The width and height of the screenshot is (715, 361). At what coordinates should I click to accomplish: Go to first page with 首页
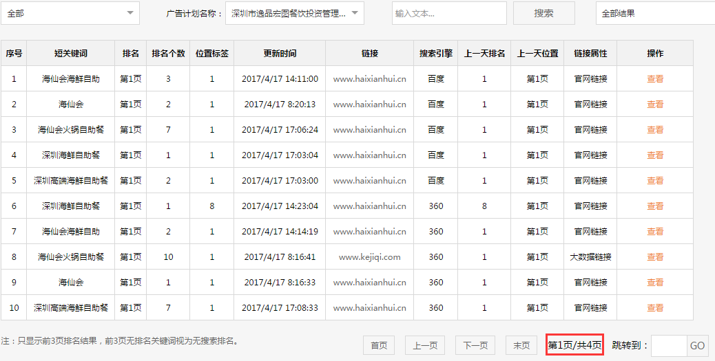[378, 345]
